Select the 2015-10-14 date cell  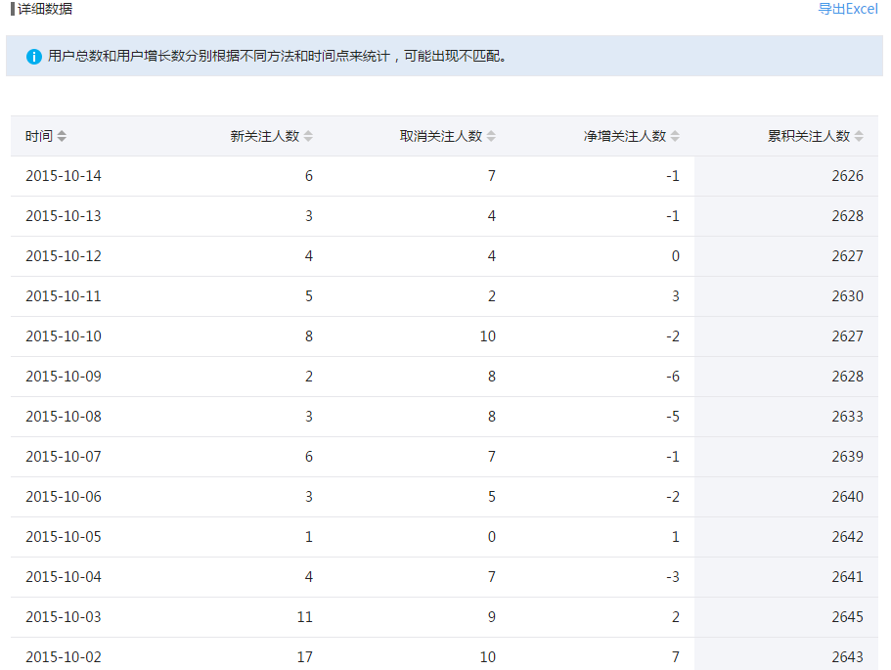tap(63, 175)
